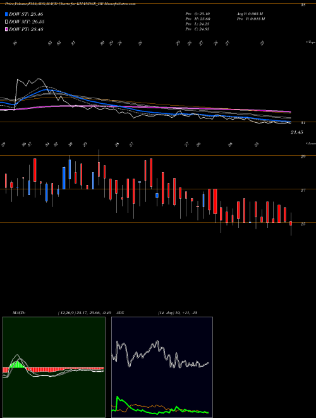Click the ADX label
Viewport: 316px width, 418px height.
(120, 313)
